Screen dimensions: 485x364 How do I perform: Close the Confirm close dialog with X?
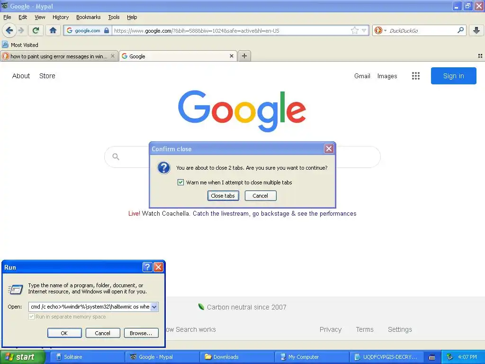click(x=329, y=149)
